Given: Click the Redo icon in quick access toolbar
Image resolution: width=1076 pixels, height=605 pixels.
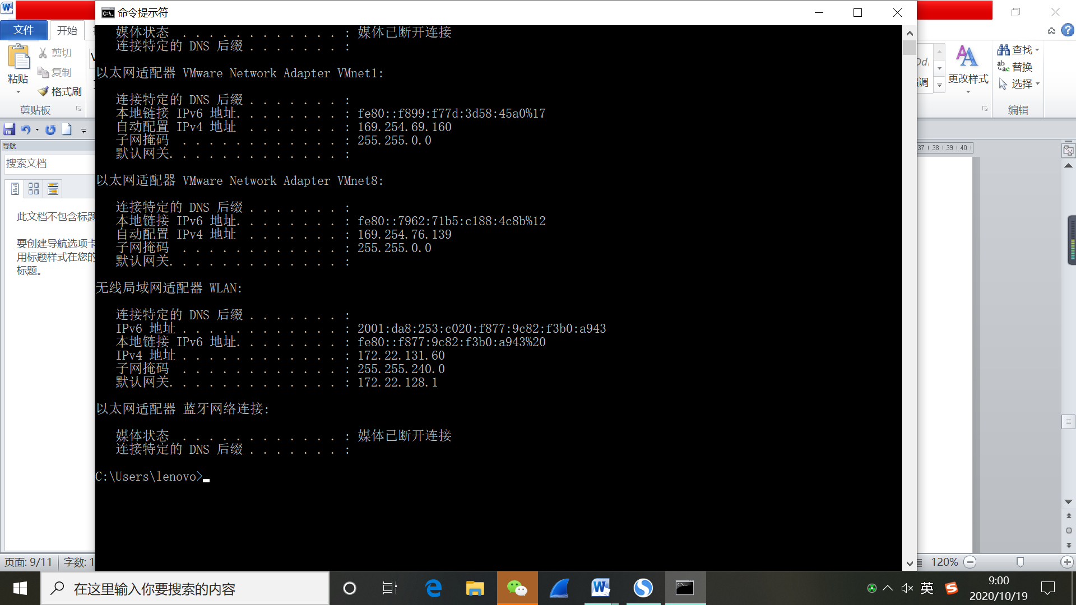Looking at the screenshot, I should tap(50, 130).
